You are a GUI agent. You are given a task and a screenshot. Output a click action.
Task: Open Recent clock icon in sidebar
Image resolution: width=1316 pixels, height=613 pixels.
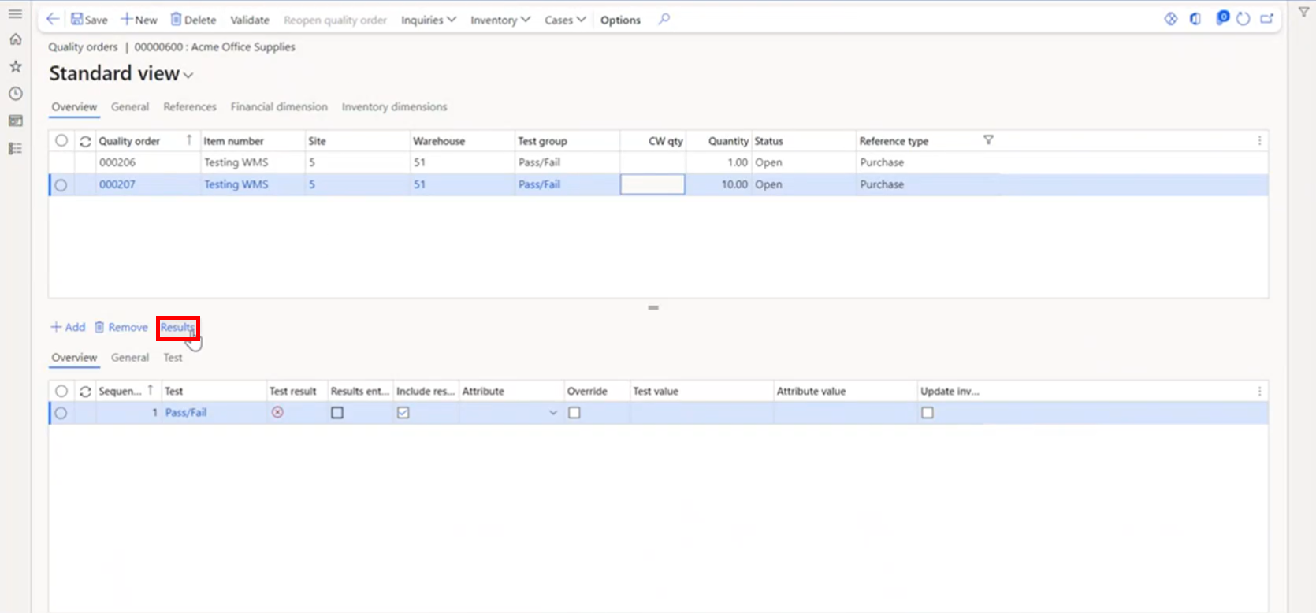[15, 94]
